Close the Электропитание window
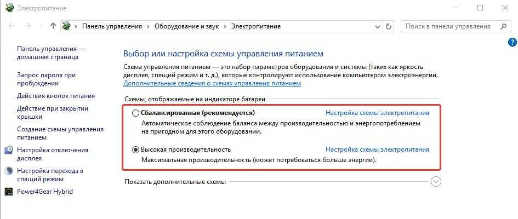Screen dimensions: 518x219 tap(505, 8)
